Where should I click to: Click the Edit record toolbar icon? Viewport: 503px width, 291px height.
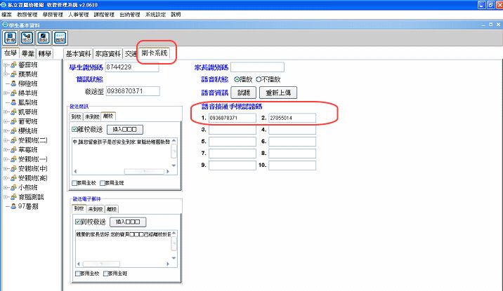tap(27, 38)
